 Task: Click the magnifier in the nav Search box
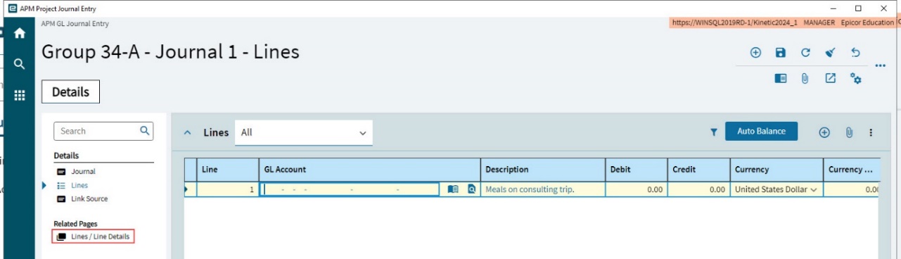(144, 130)
